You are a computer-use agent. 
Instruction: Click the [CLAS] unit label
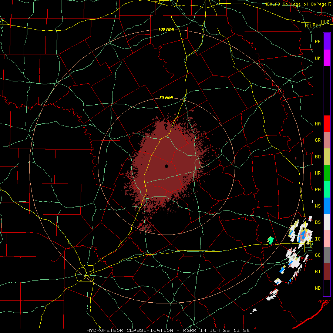[x=313, y=26]
